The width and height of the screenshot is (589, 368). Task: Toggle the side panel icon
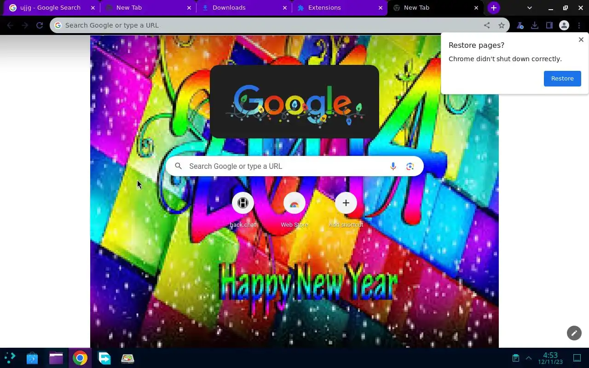pos(549,25)
